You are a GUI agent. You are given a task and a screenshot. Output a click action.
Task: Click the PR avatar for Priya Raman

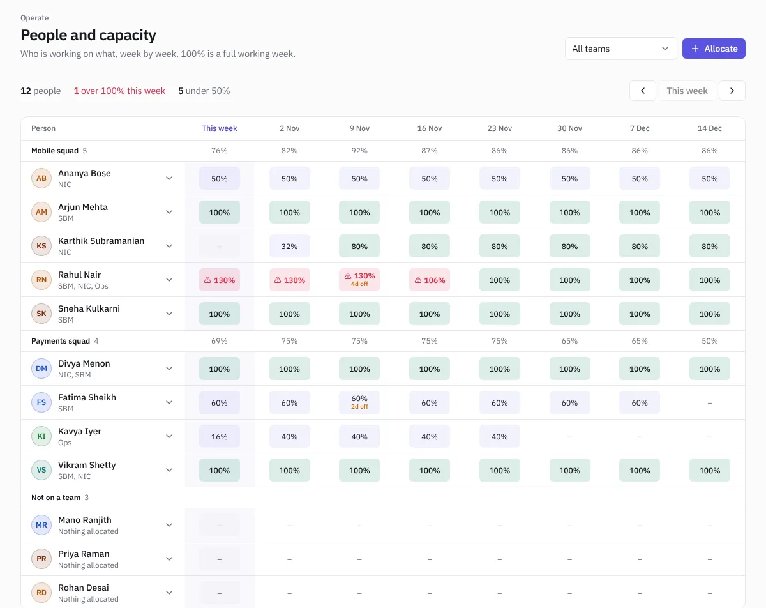41,559
